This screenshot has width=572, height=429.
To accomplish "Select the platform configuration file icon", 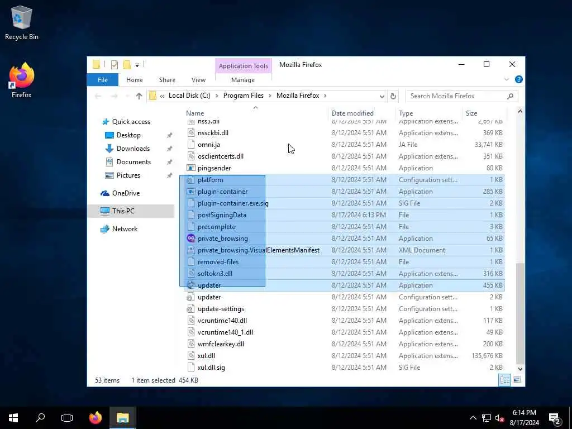I will [x=191, y=180].
